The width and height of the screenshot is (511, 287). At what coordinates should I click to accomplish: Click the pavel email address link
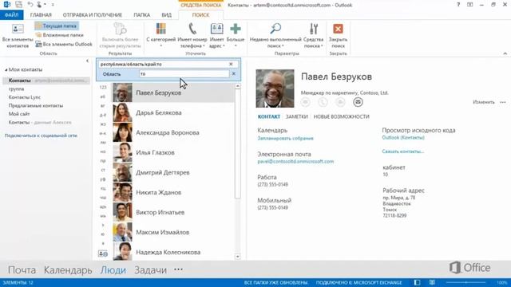[295, 161]
